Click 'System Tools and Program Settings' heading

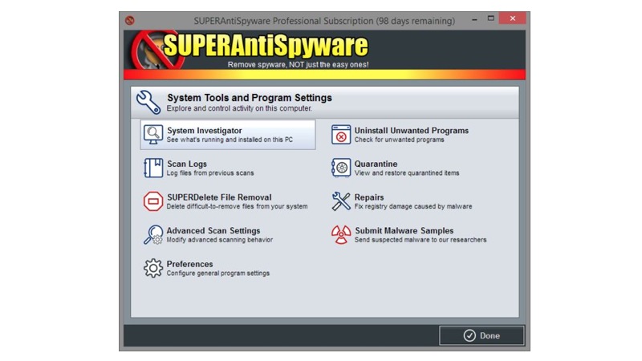(250, 98)
